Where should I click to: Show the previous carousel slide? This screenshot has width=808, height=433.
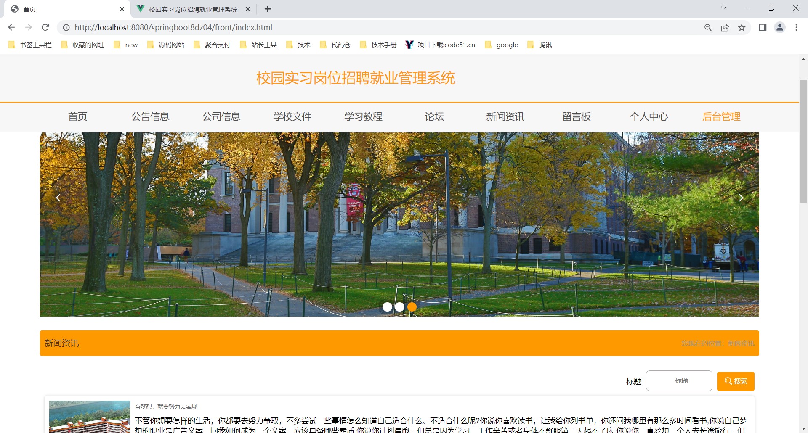point(58,198)
